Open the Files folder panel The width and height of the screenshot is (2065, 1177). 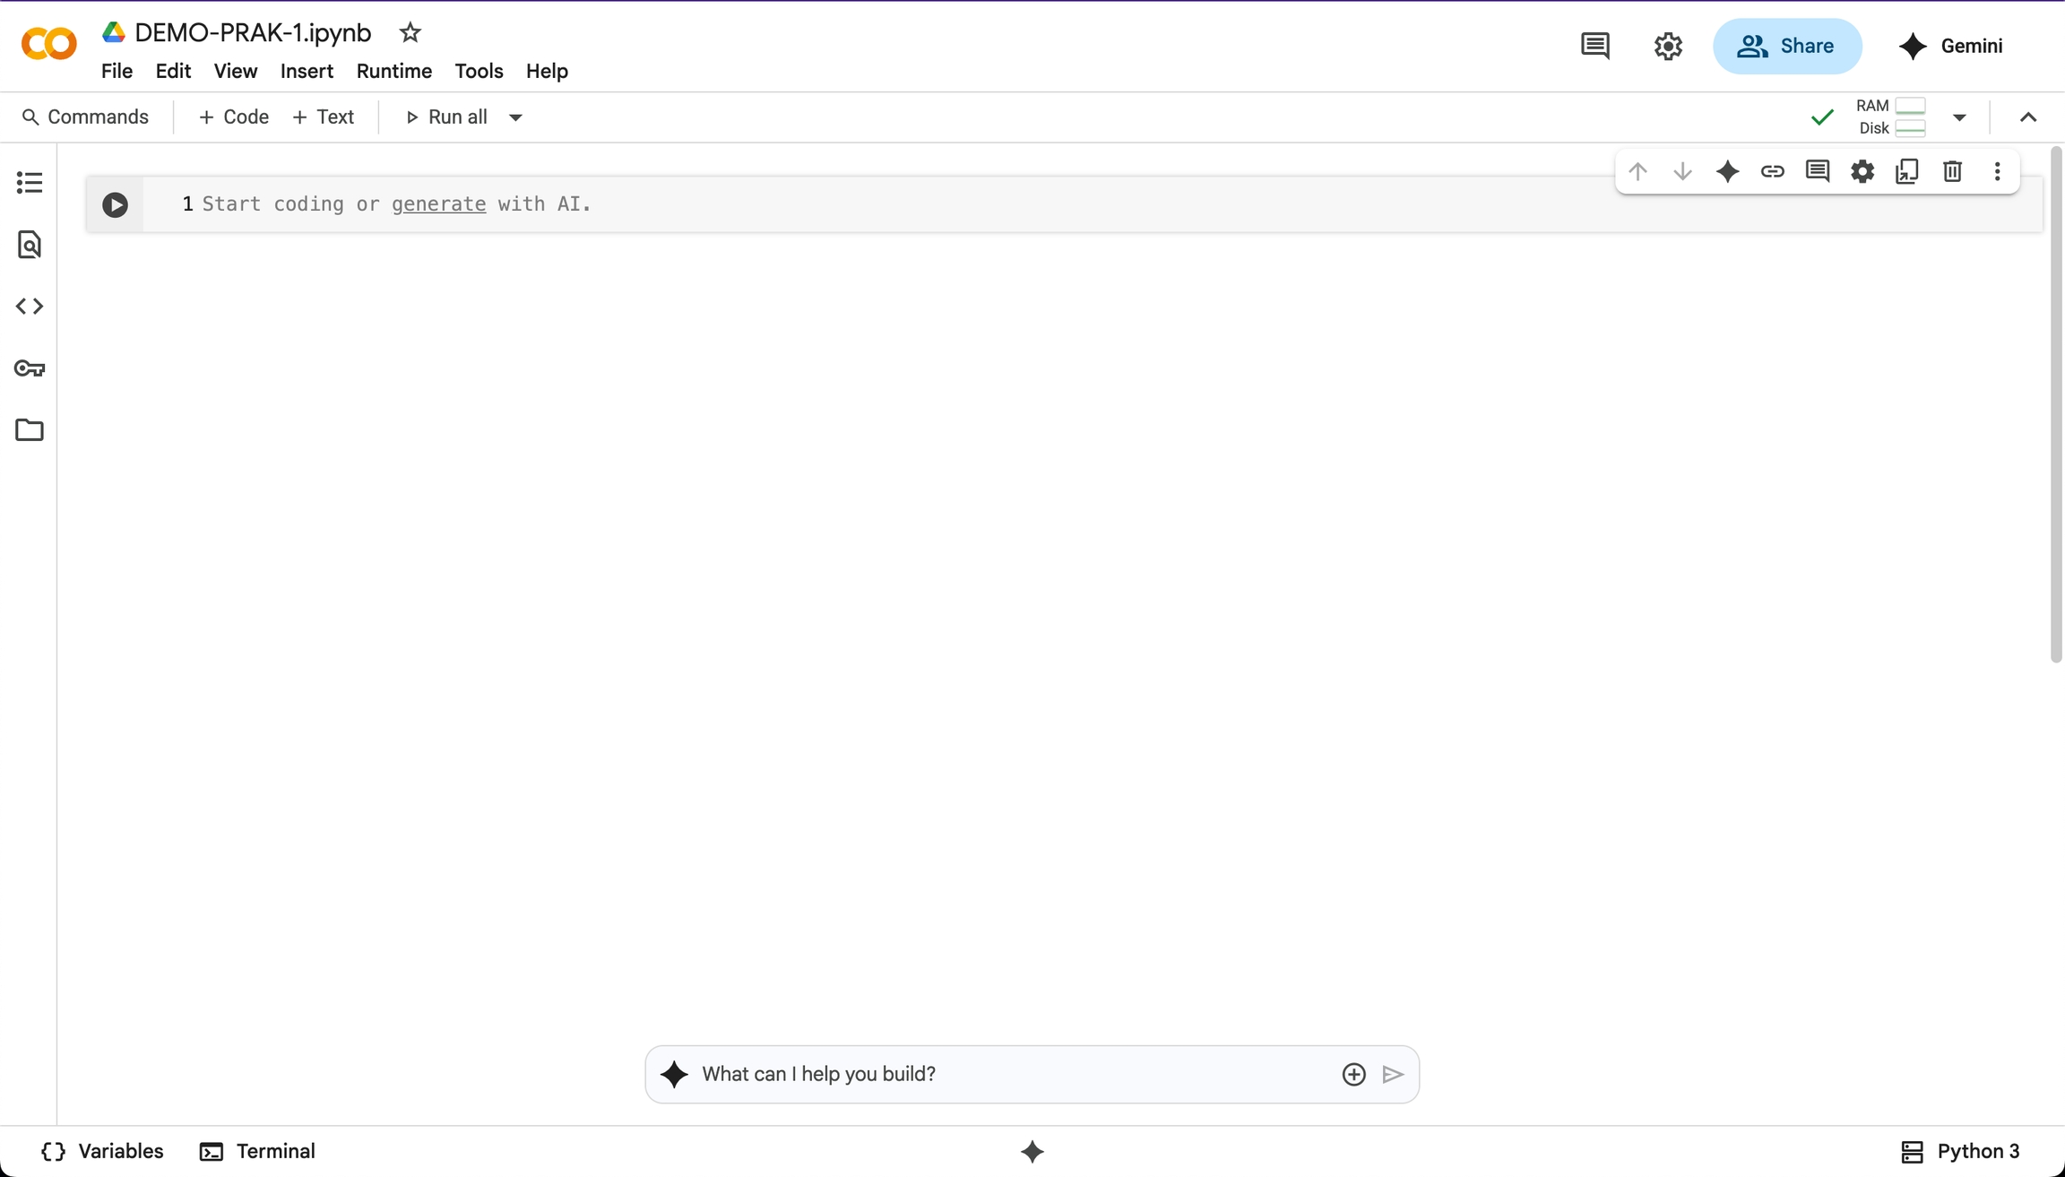(30, 430)
